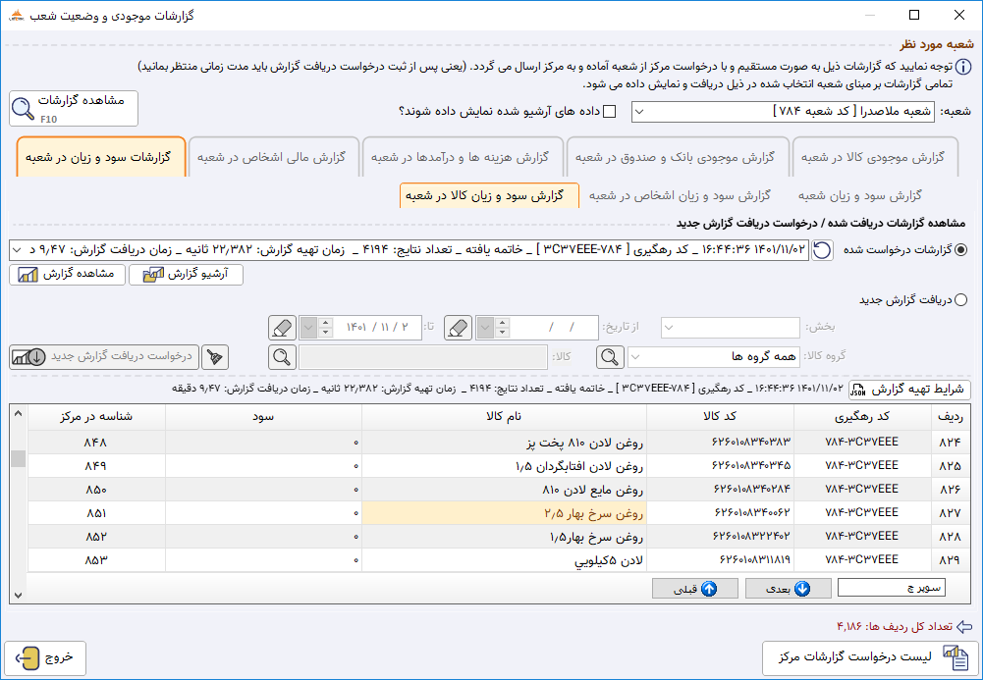983x680 pixels.
Task: Click the table search field containing 'سوپر چ'
Action: (x=892, y=588)
